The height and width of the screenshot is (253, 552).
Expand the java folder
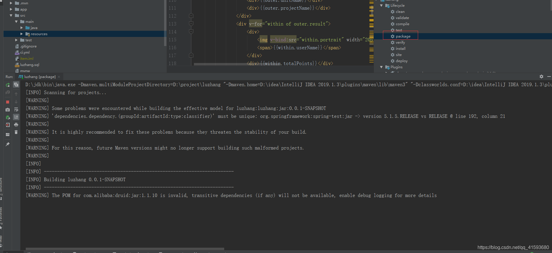coord(22,28)
